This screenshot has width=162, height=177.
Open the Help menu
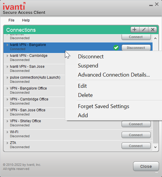pyautogui.click(x=26, y=20)
